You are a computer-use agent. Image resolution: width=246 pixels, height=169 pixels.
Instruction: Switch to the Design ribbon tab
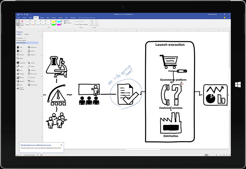42,18
